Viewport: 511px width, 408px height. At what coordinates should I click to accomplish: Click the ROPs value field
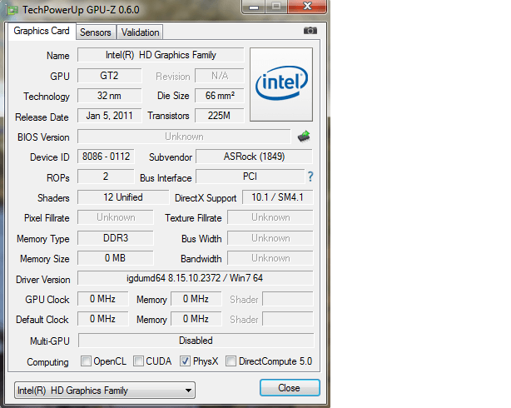tap(106, 177)
